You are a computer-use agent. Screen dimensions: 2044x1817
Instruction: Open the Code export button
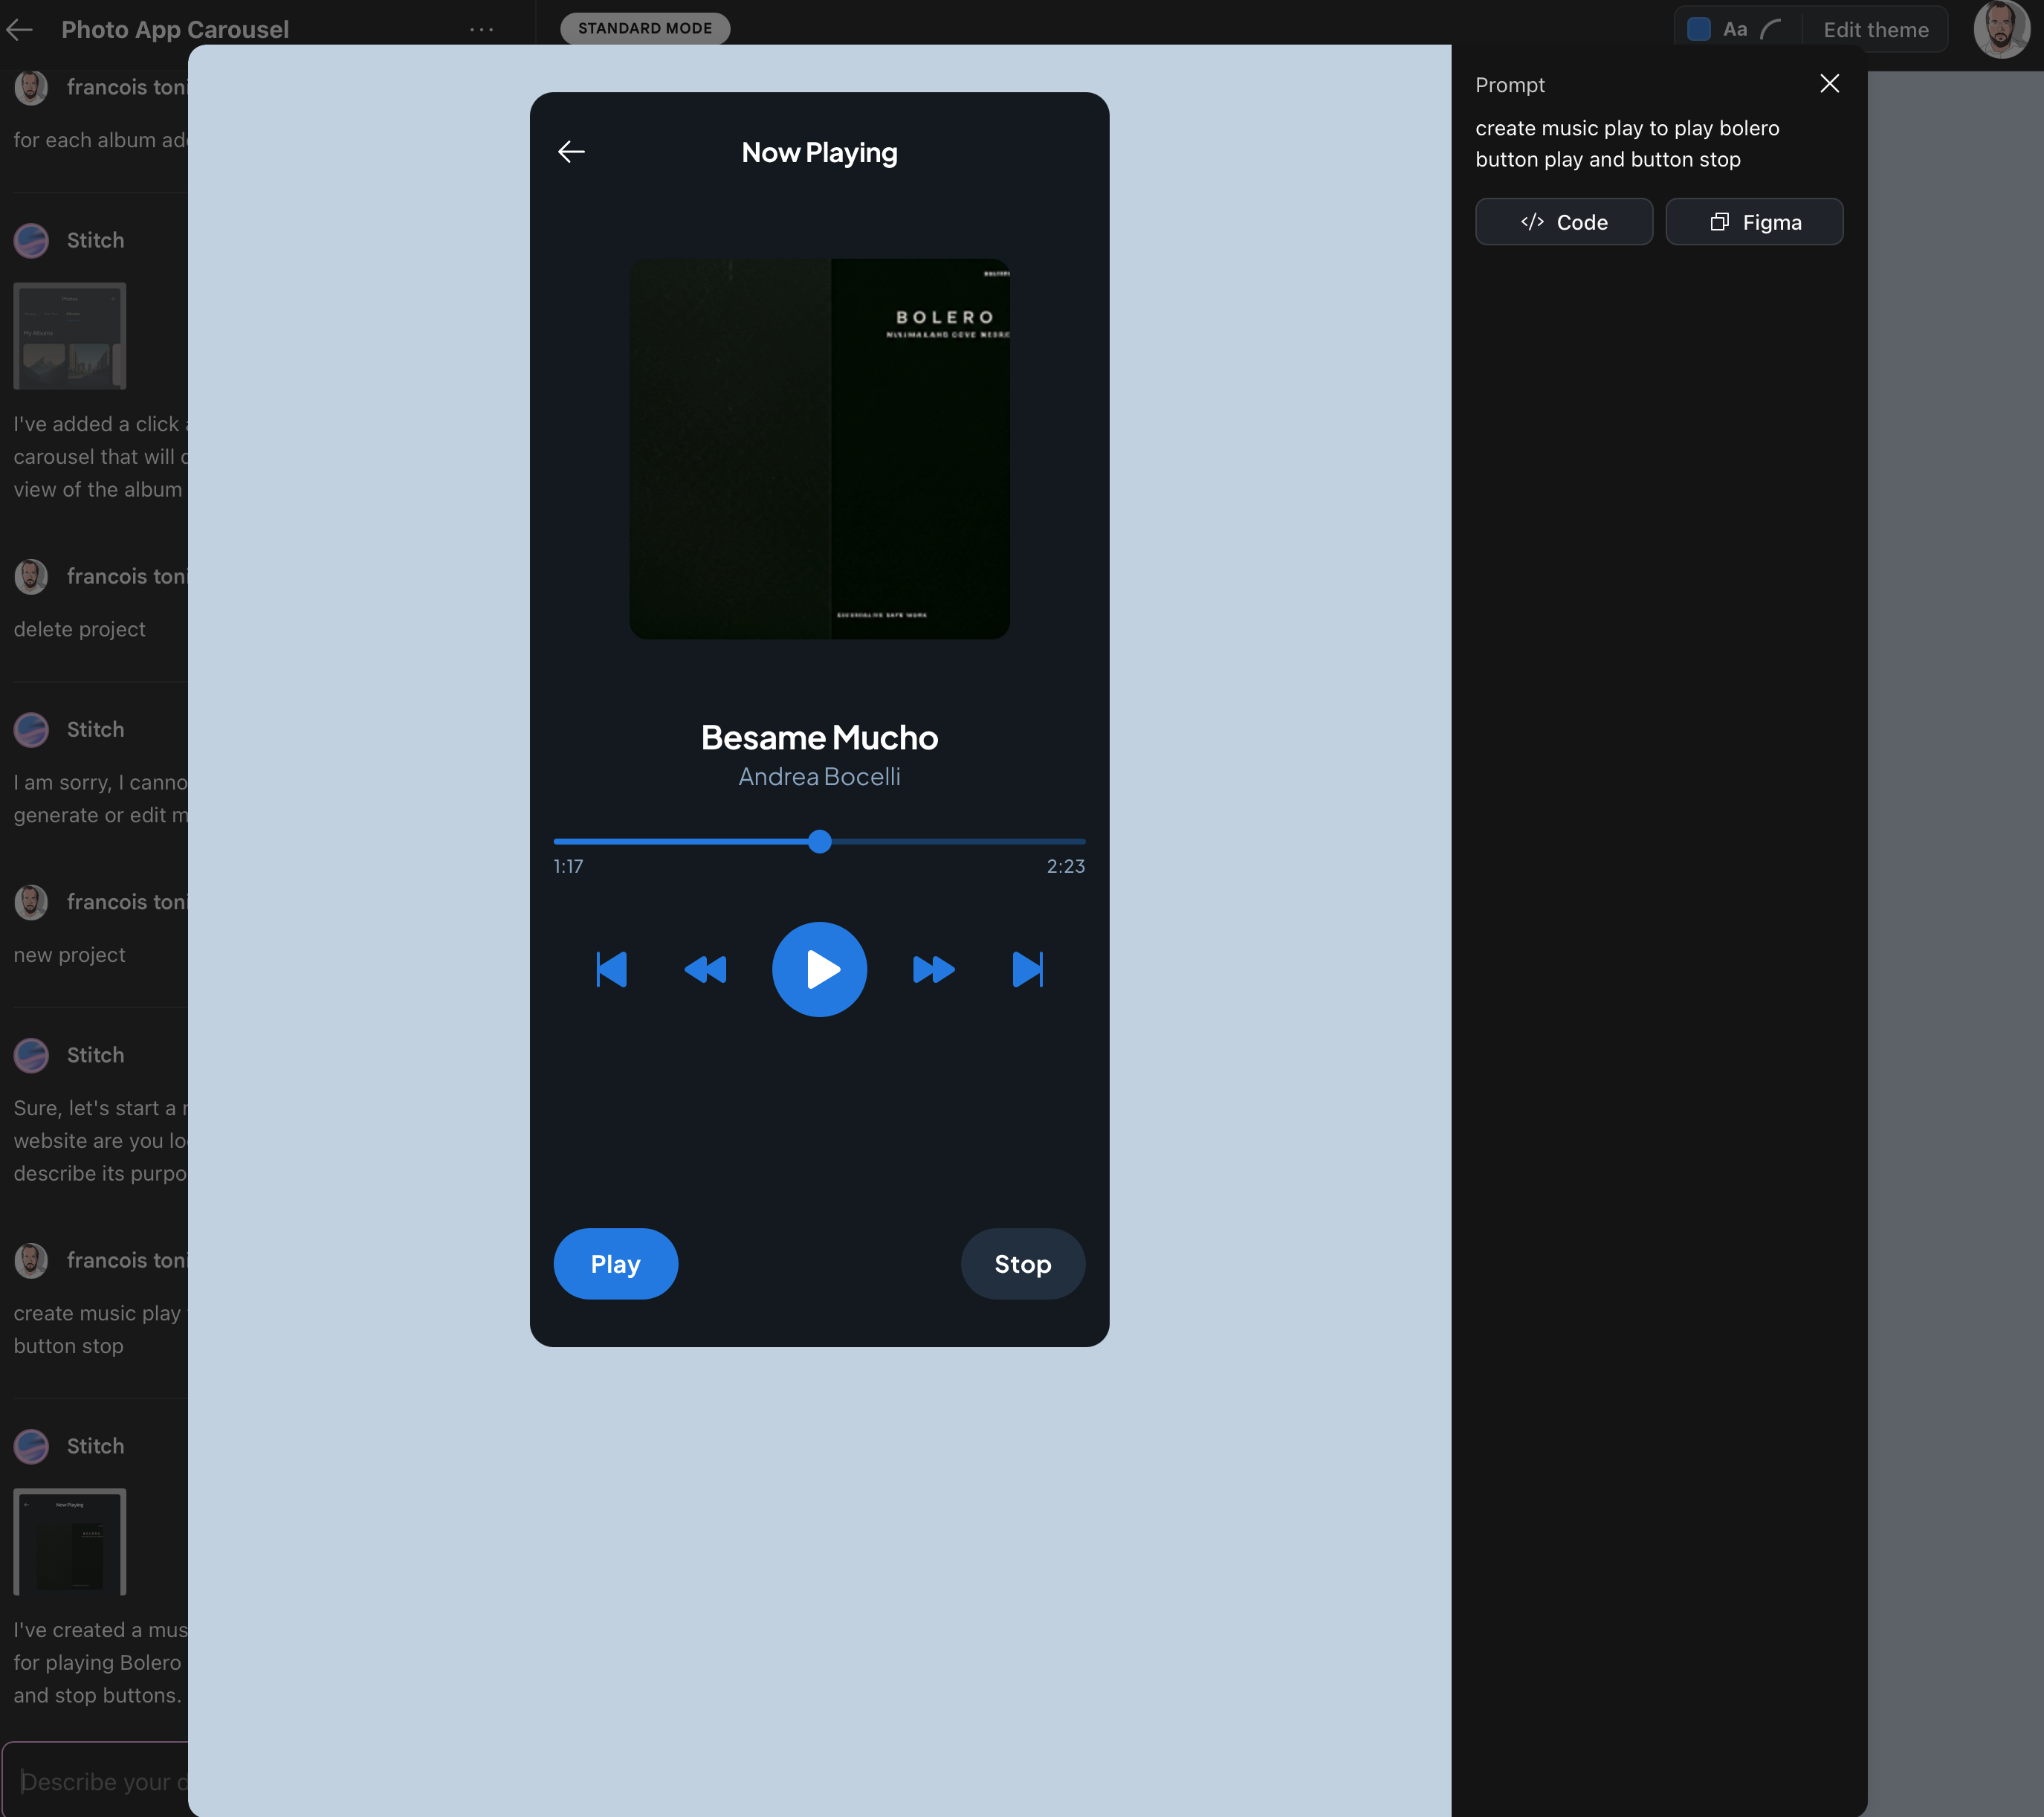(x=1563, y=222)
